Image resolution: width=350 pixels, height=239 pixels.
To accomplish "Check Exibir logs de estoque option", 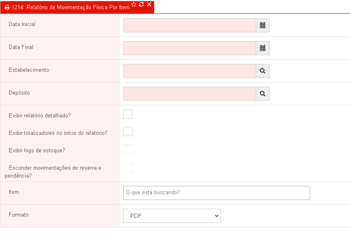I will coord(128,149).
